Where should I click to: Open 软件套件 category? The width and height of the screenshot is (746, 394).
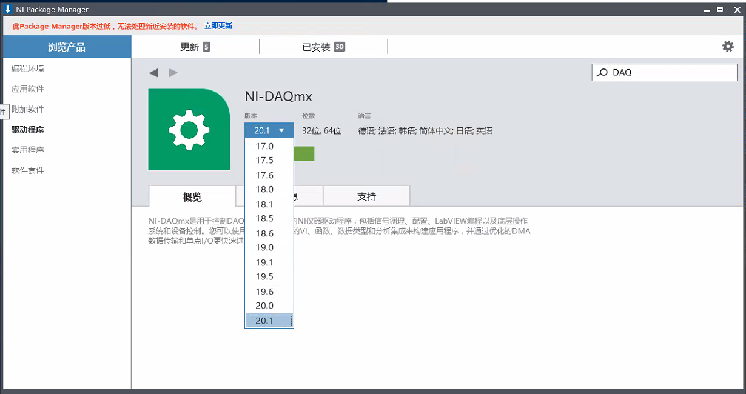click(28, 170)
